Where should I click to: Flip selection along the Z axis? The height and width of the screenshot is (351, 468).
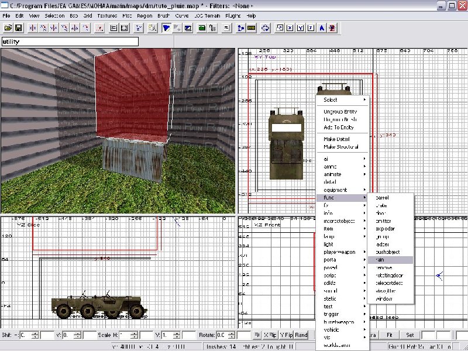pyautogui.click(x=75, y=28)
